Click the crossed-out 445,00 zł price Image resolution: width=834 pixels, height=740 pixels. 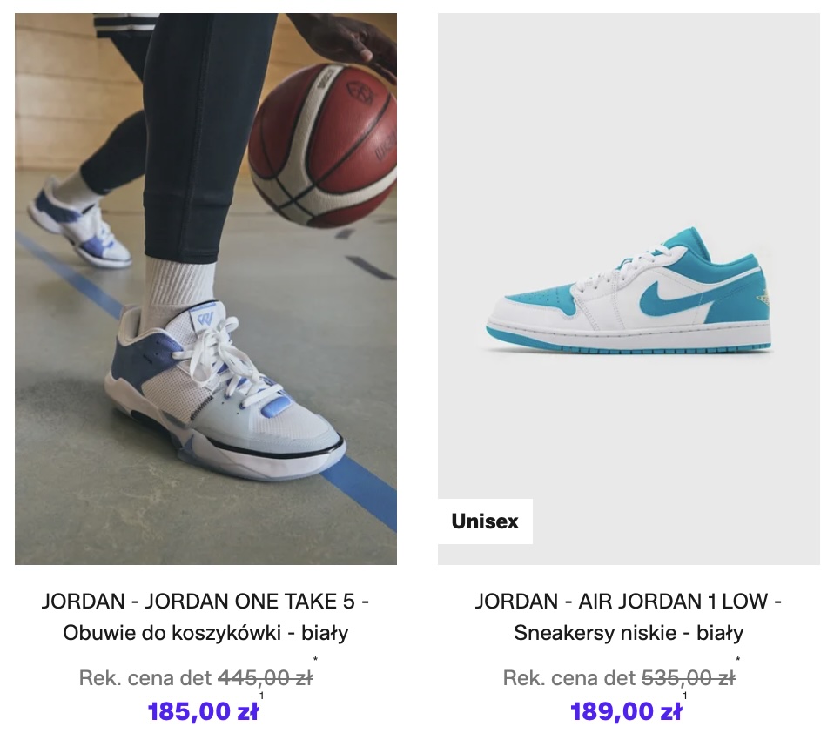[266, 678]
